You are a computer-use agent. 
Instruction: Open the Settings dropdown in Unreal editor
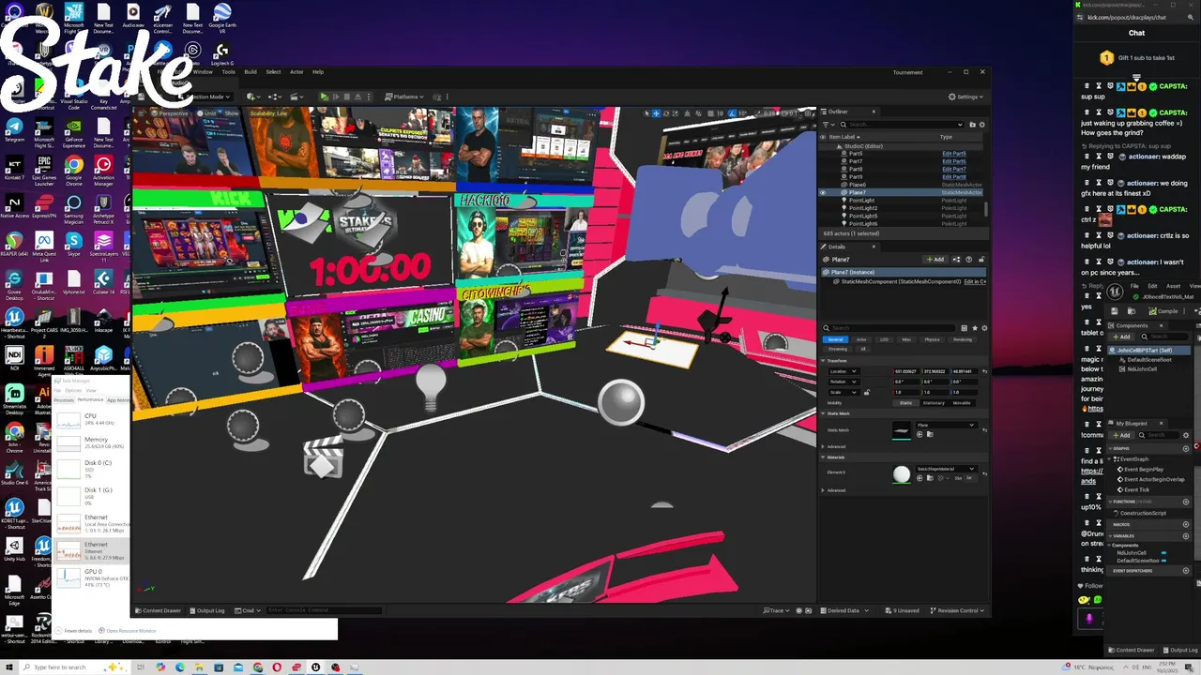(965, 97)
